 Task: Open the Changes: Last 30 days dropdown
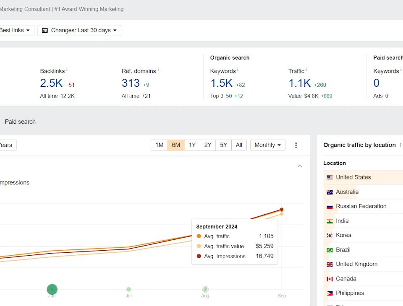coord(79,30)
